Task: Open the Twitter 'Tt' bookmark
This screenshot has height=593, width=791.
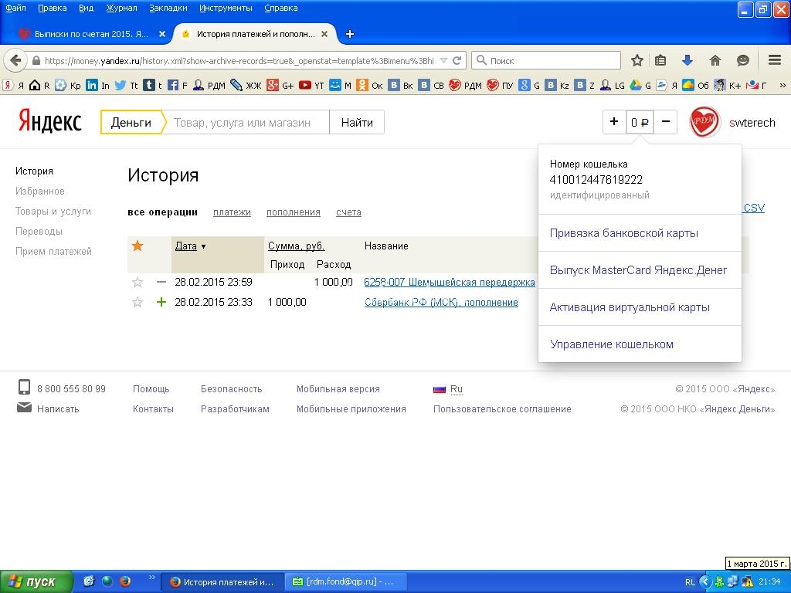Action: [126, 85]
